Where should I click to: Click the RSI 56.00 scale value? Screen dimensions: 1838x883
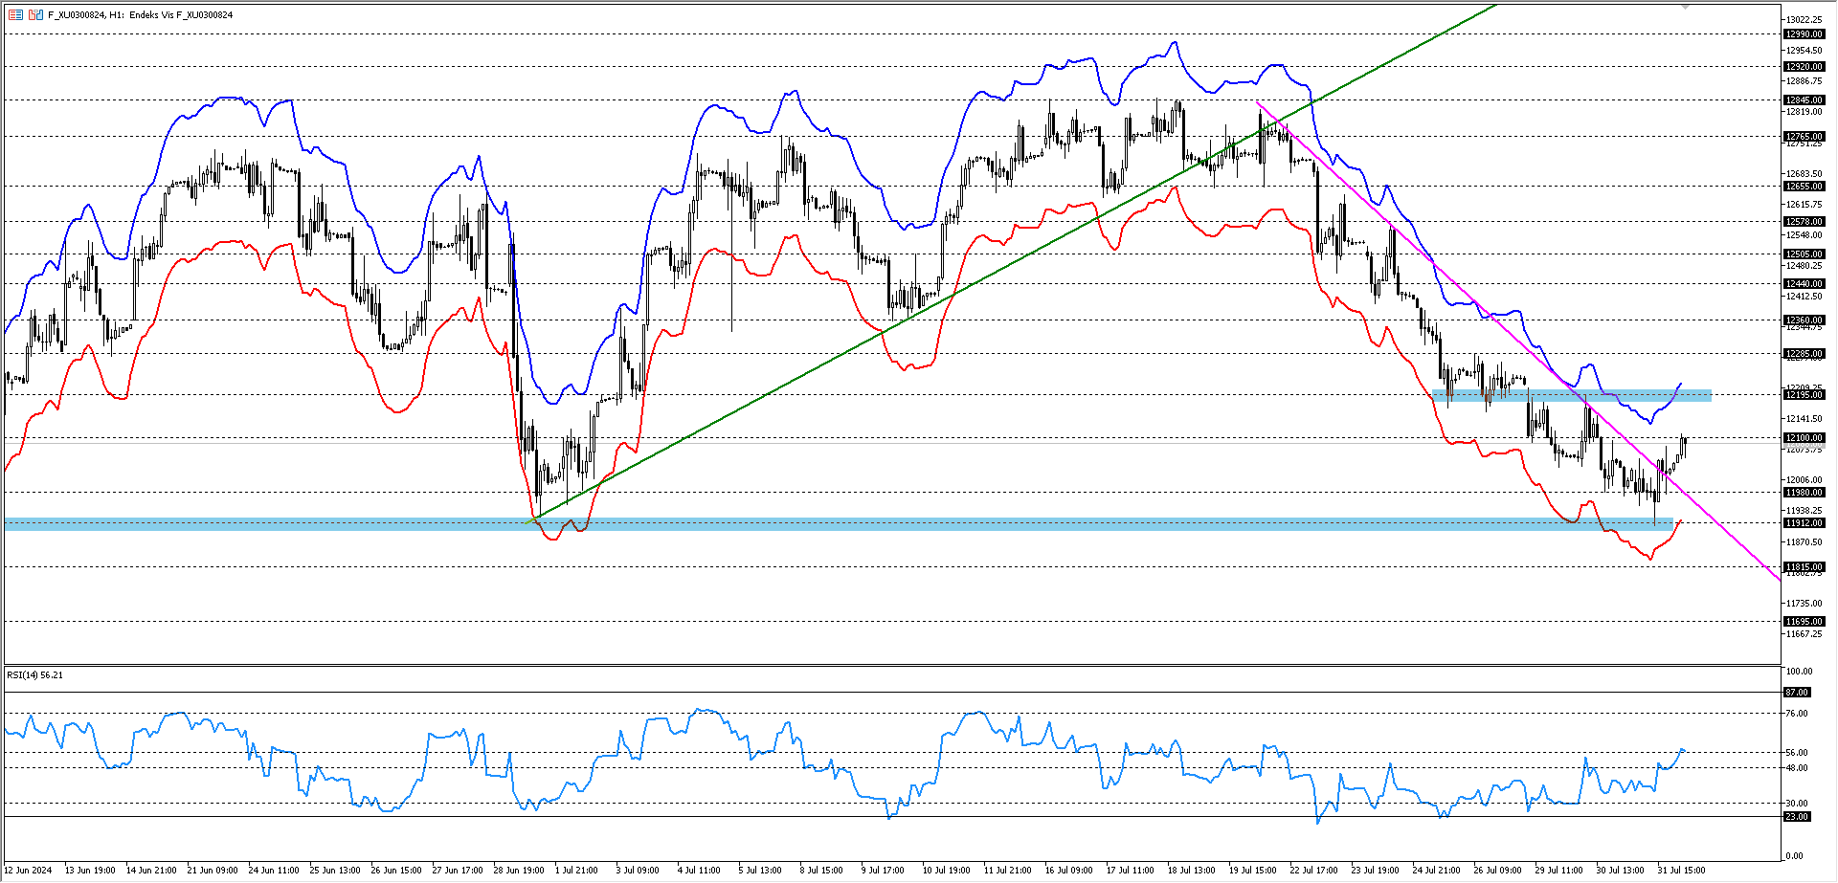(1797, 753)
